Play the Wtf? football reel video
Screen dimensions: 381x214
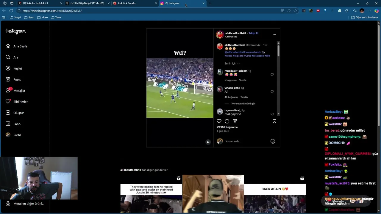pos(180,88)
